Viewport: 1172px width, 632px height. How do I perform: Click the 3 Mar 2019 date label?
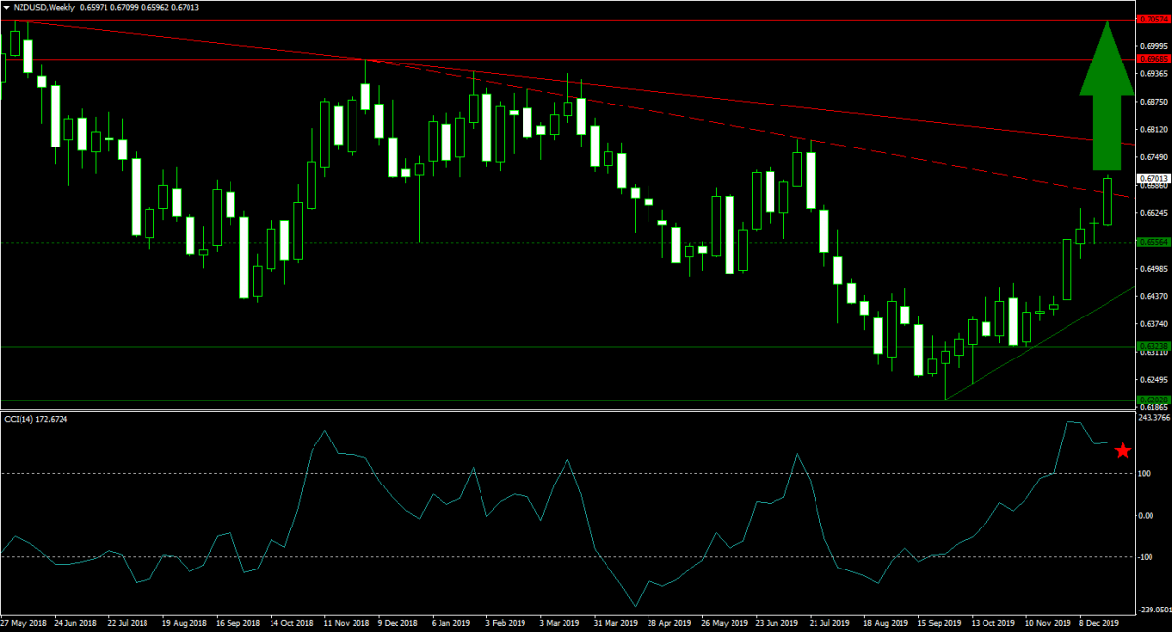pos(558,621)
